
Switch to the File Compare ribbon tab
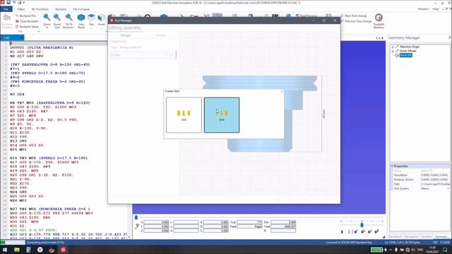pos(81,9)
